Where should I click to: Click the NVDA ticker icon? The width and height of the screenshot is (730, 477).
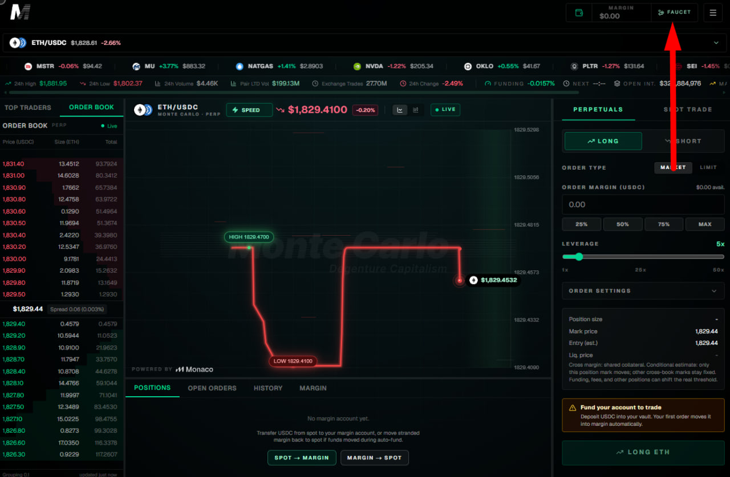[x=357, y=66]
